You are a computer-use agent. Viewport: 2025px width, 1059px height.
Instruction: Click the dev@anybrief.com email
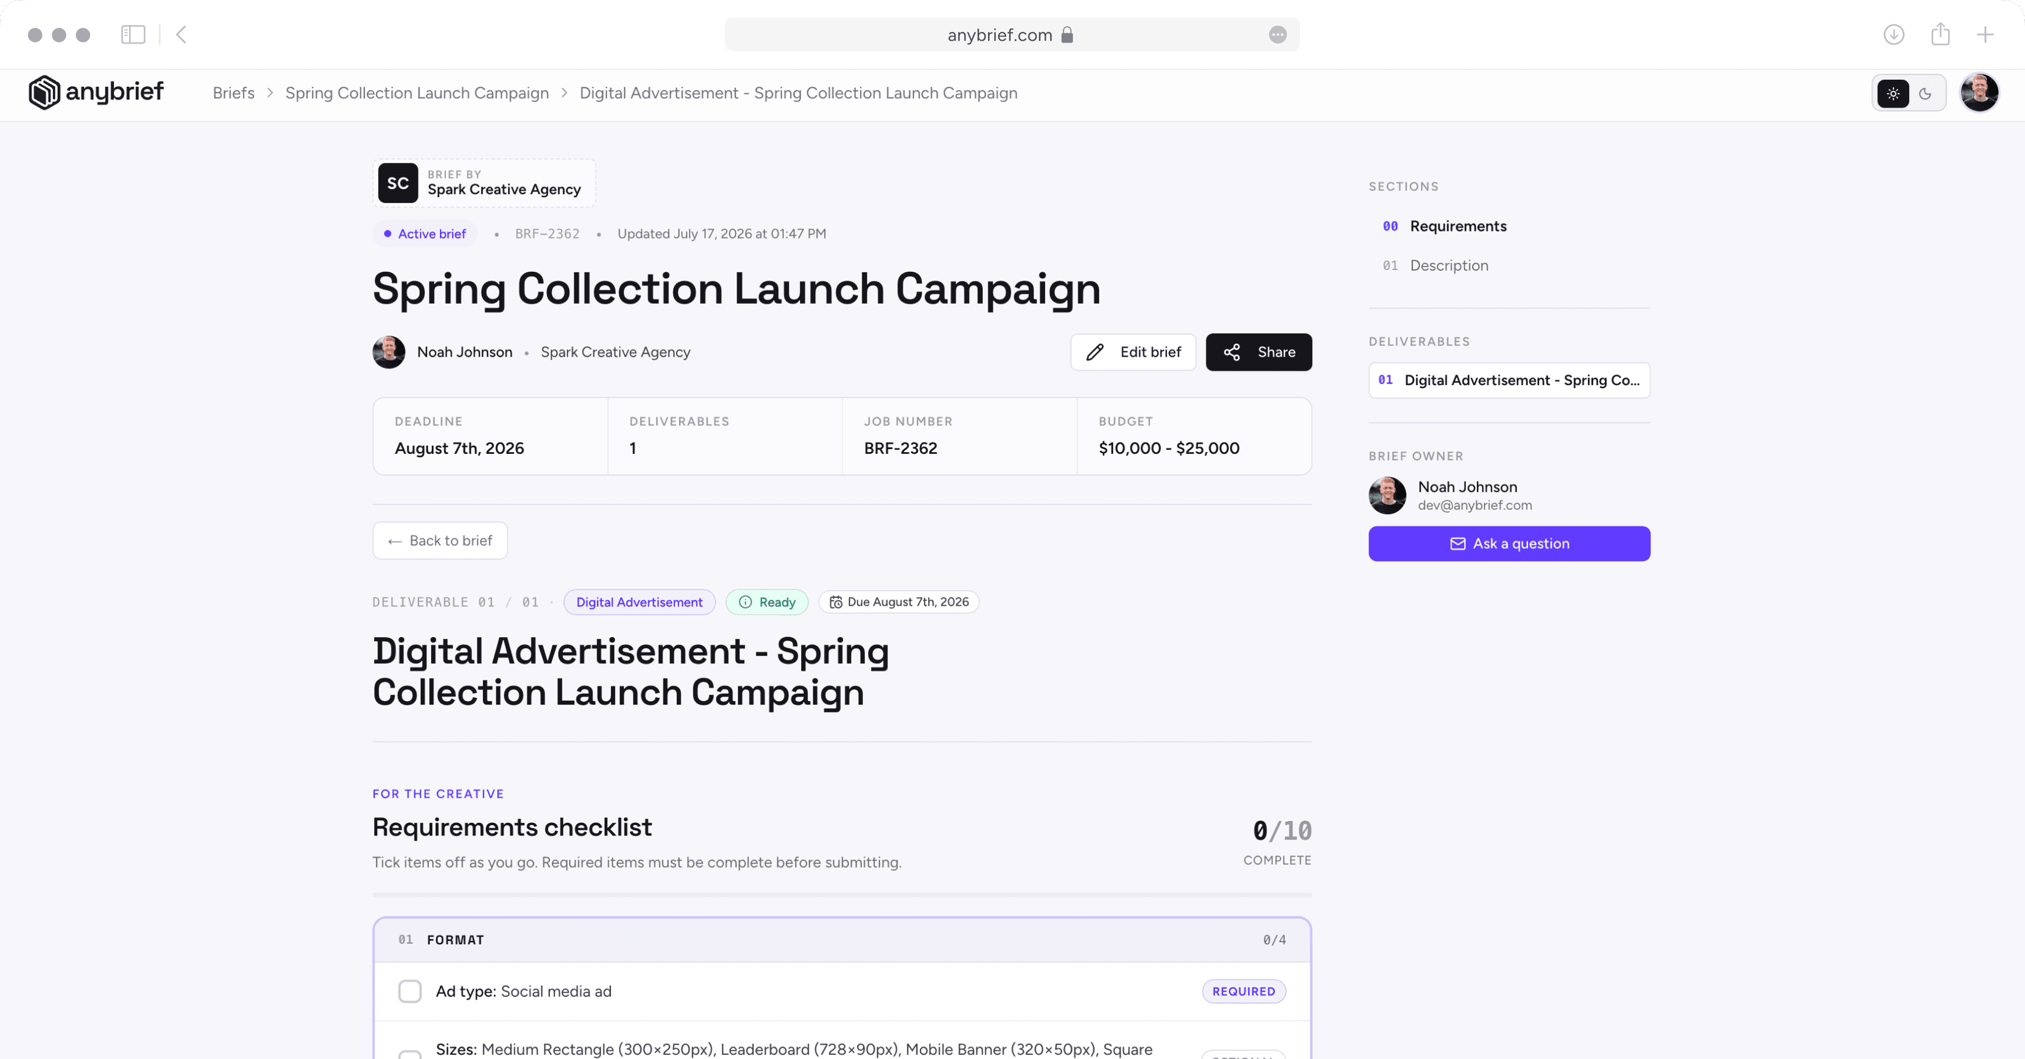pos(1475,506)
